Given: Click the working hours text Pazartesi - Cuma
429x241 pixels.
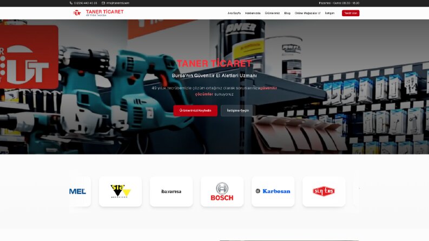Looking at the screenshot, I should click(339, 3).
